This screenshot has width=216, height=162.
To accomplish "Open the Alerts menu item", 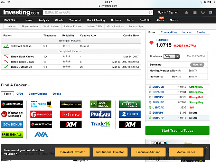I will point(160,20).
